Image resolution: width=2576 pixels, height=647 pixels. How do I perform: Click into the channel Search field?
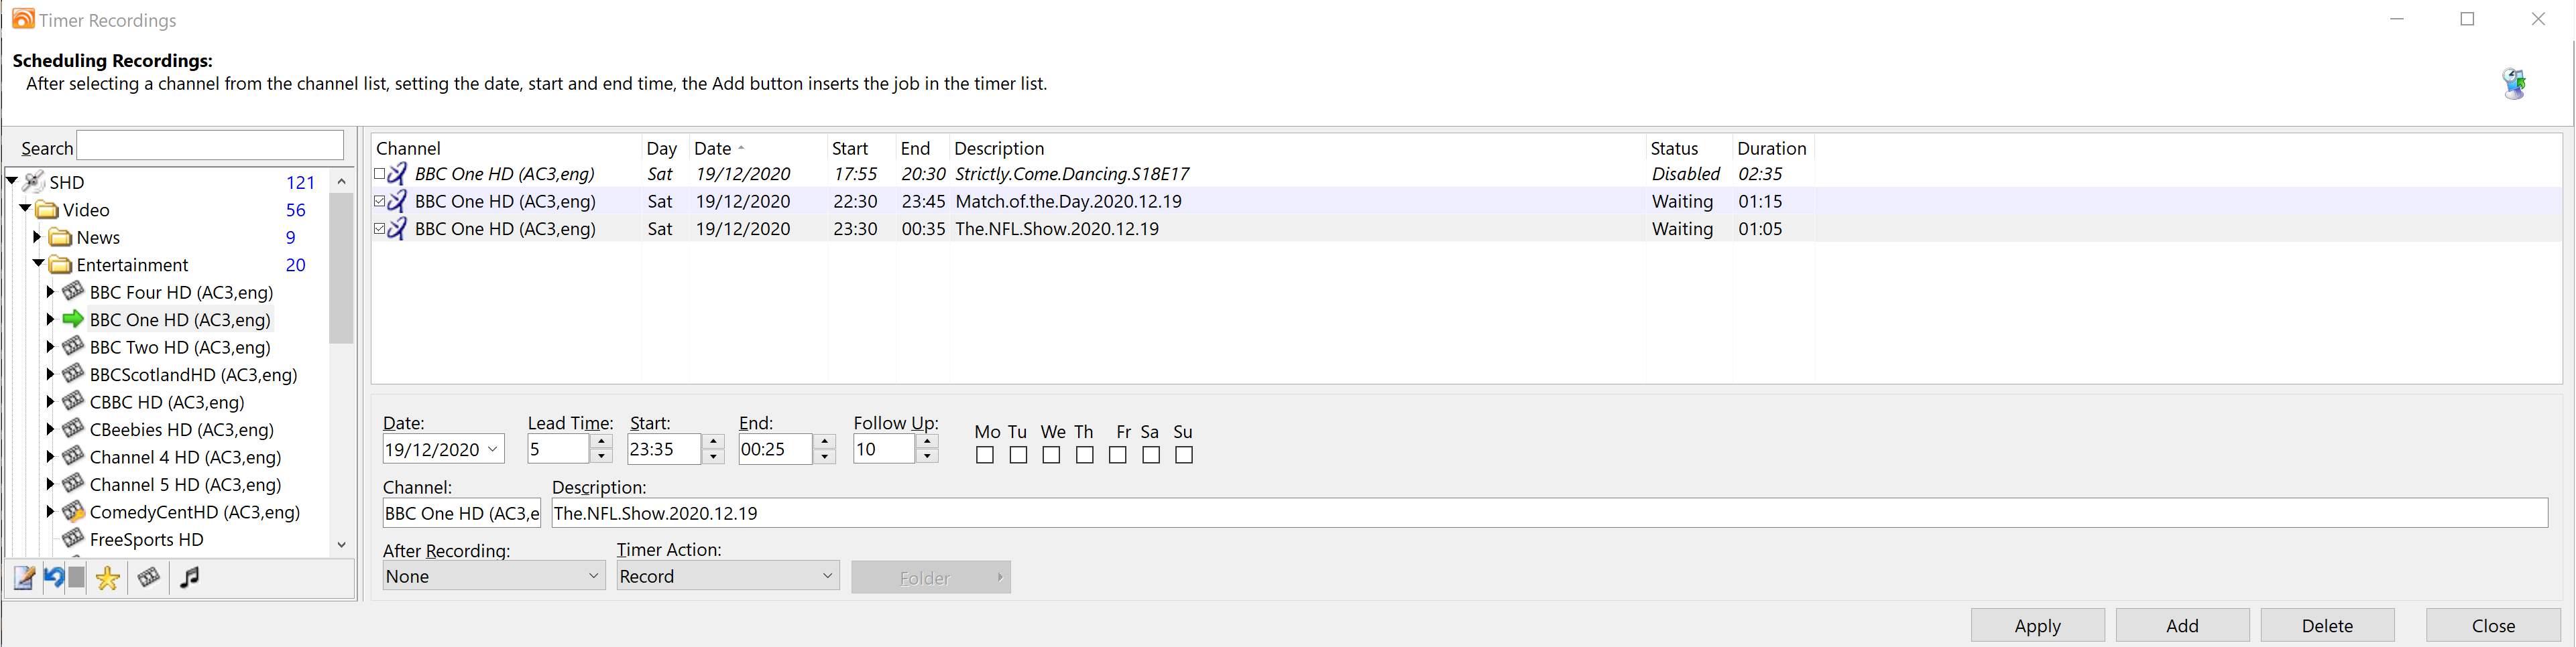click(x=210, y=146)
